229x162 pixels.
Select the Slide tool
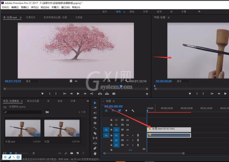(x=95, y=143)
